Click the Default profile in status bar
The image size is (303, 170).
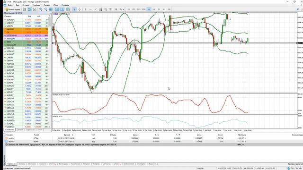coord(200,169)
